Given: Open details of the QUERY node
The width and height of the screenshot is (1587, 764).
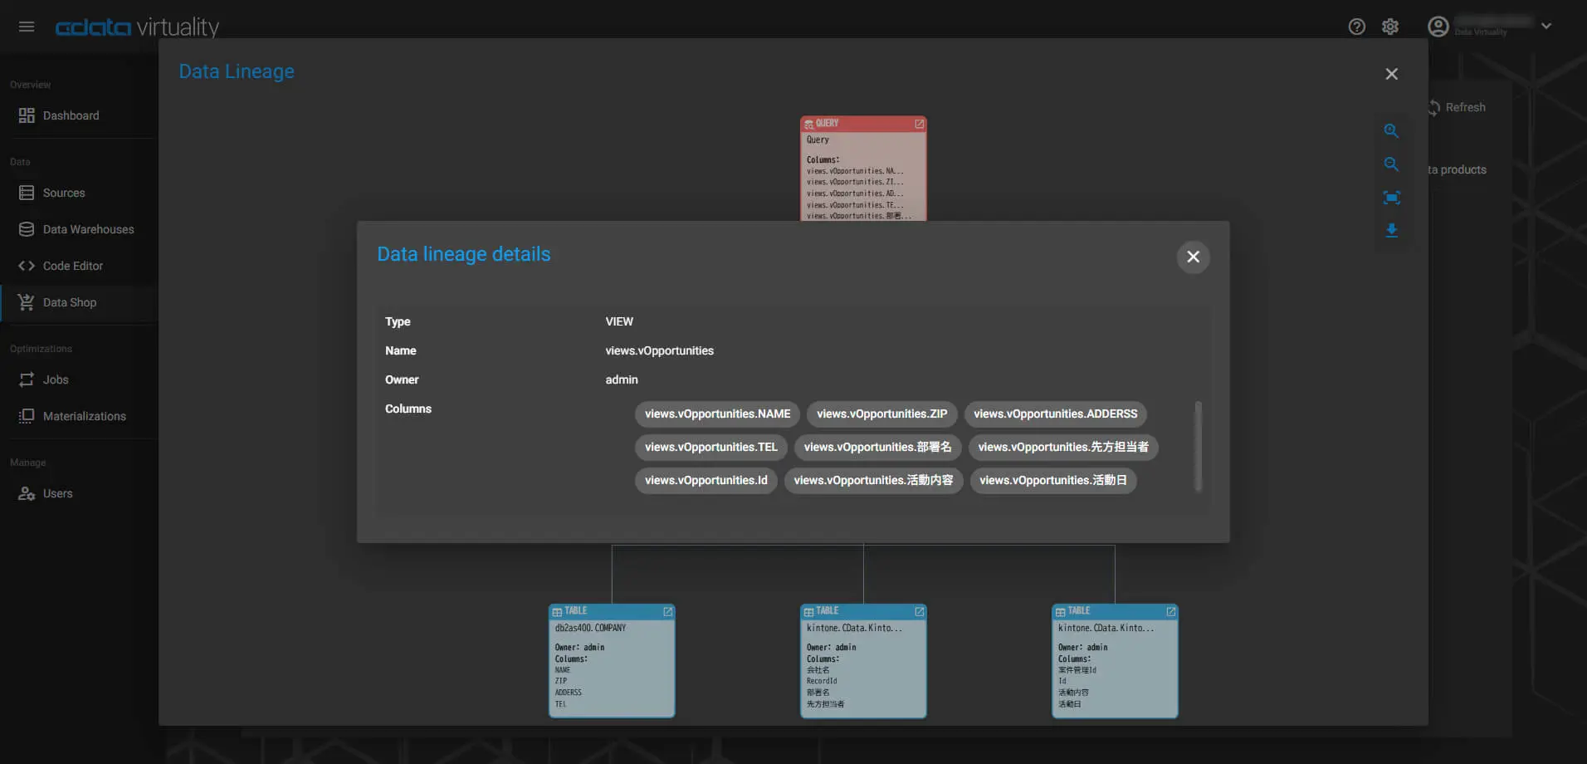Looking at the screenshot, I should point(919,124).
